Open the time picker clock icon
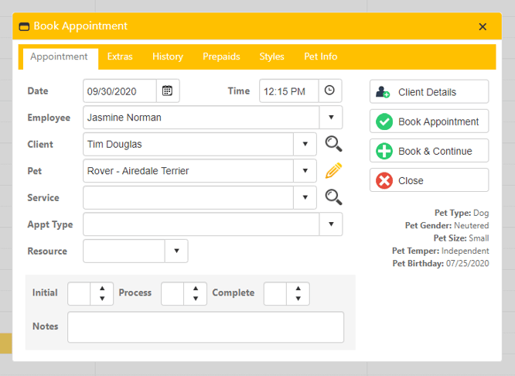The width and height of the screenshot is (515, 376). 329,91
